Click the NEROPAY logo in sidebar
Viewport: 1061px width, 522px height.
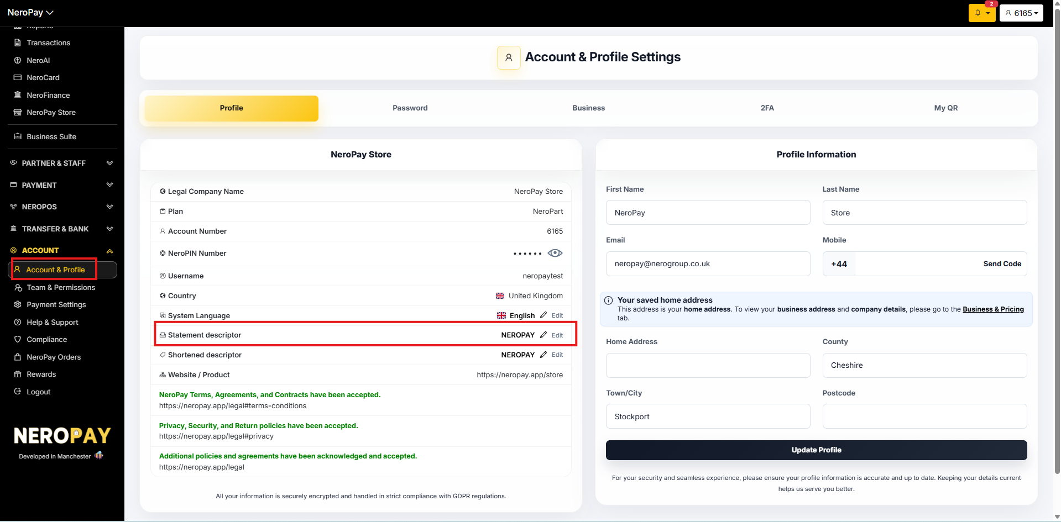point(62,436)
